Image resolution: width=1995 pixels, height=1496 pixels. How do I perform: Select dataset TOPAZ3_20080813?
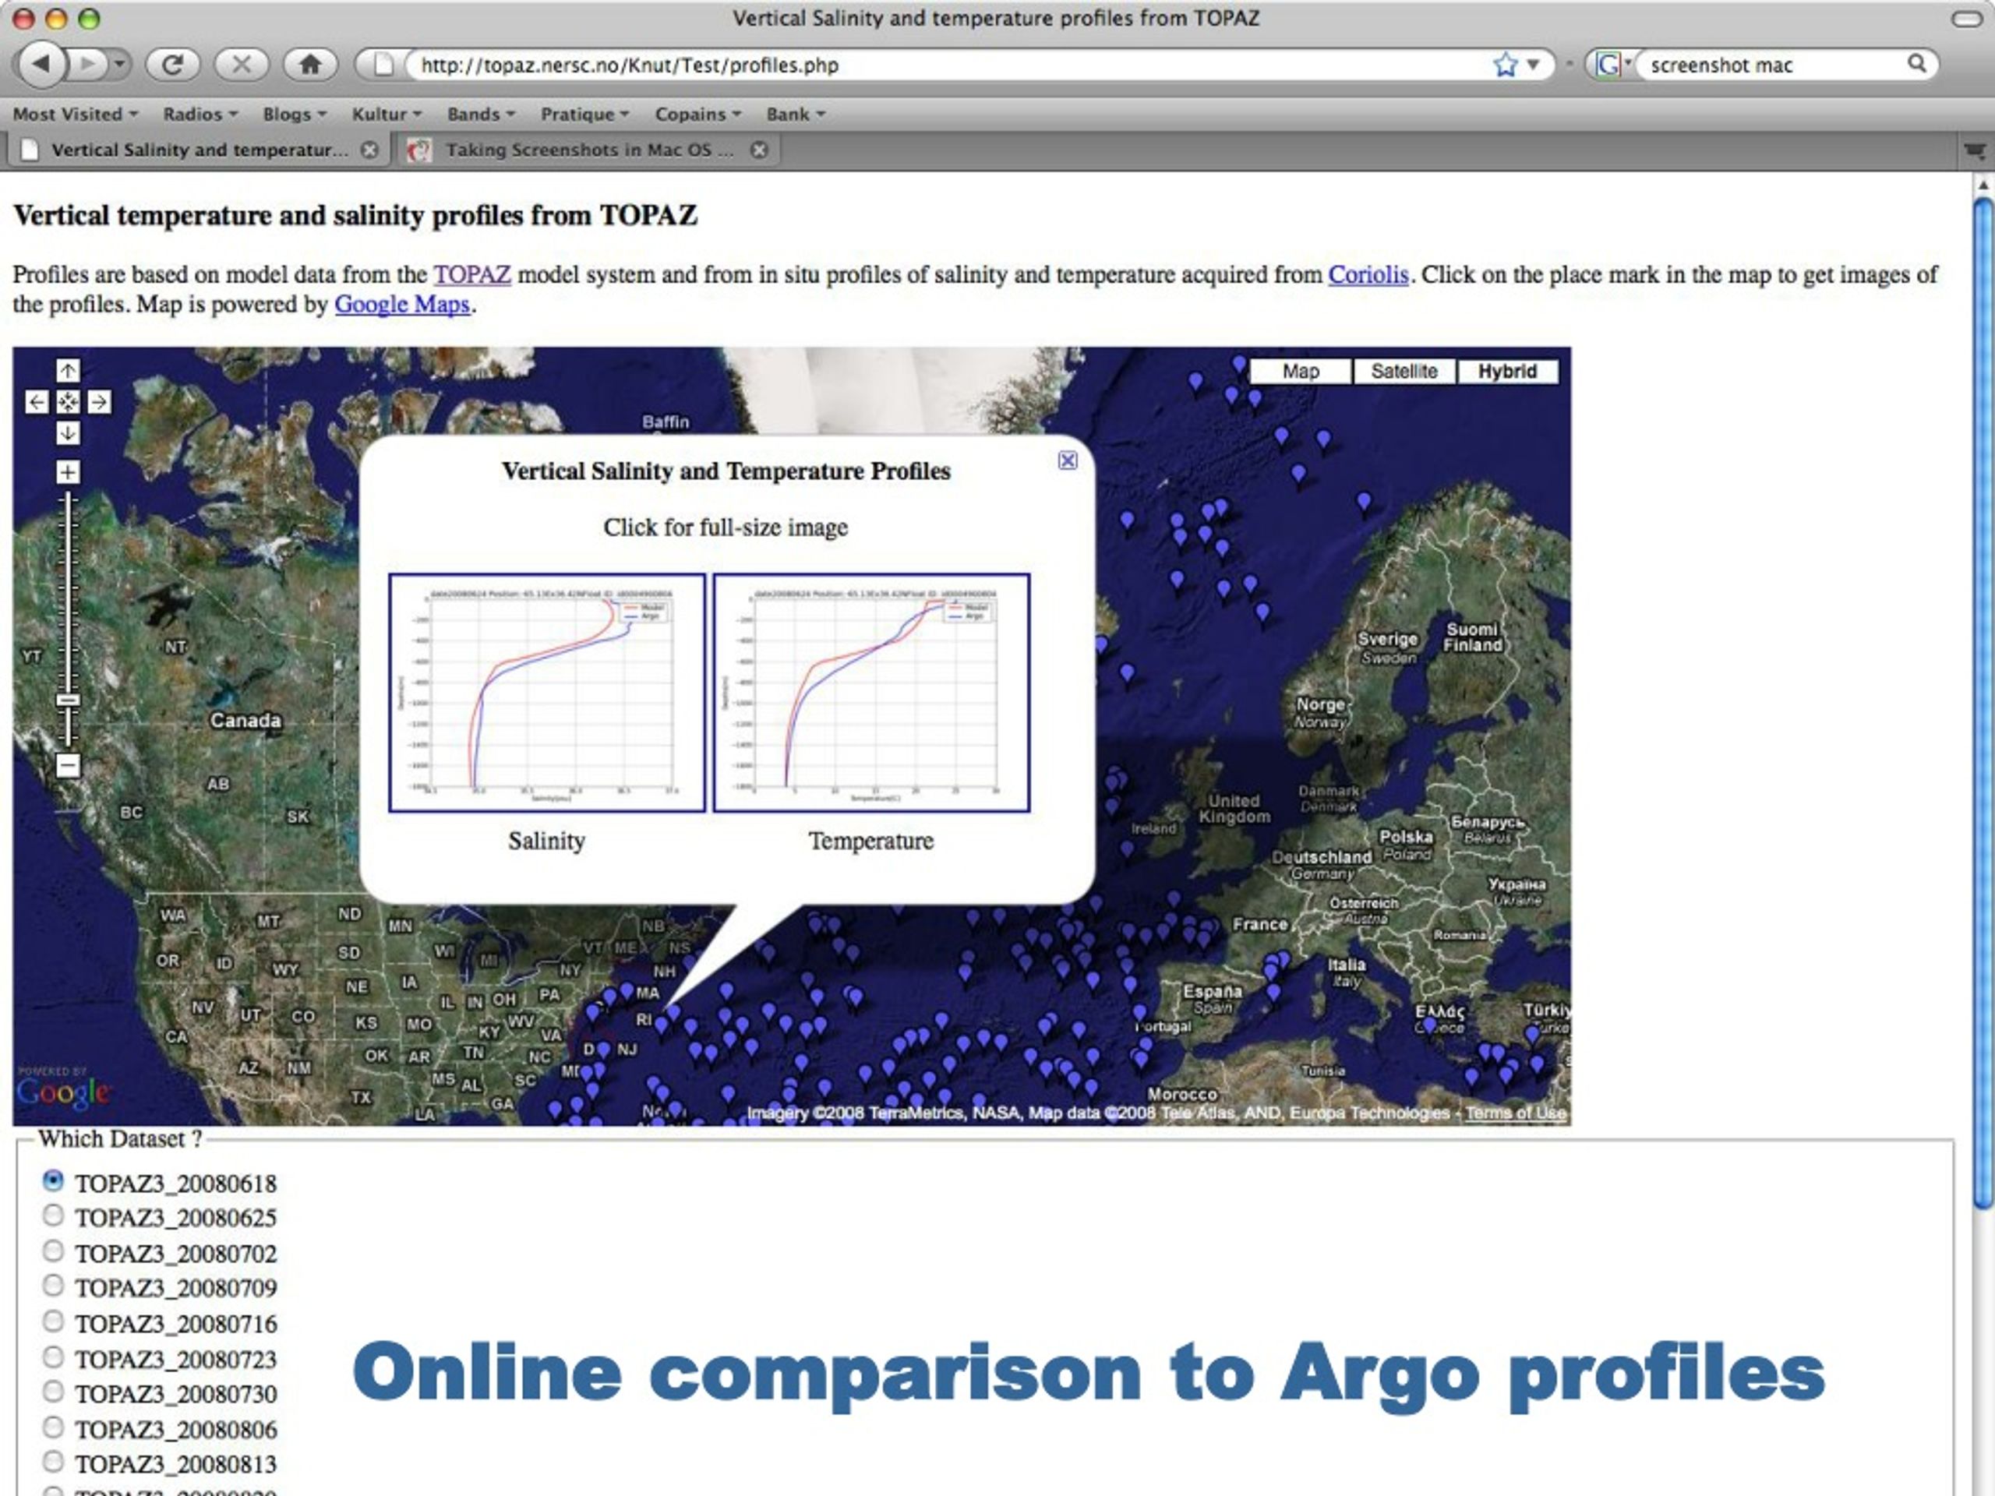(53, 1462)
